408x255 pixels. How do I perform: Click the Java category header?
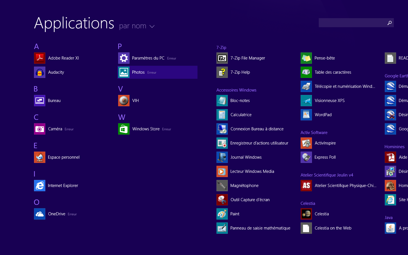(x=388, y=218)
